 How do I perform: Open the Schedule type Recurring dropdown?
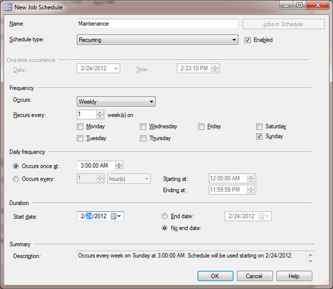click(158, 40)
